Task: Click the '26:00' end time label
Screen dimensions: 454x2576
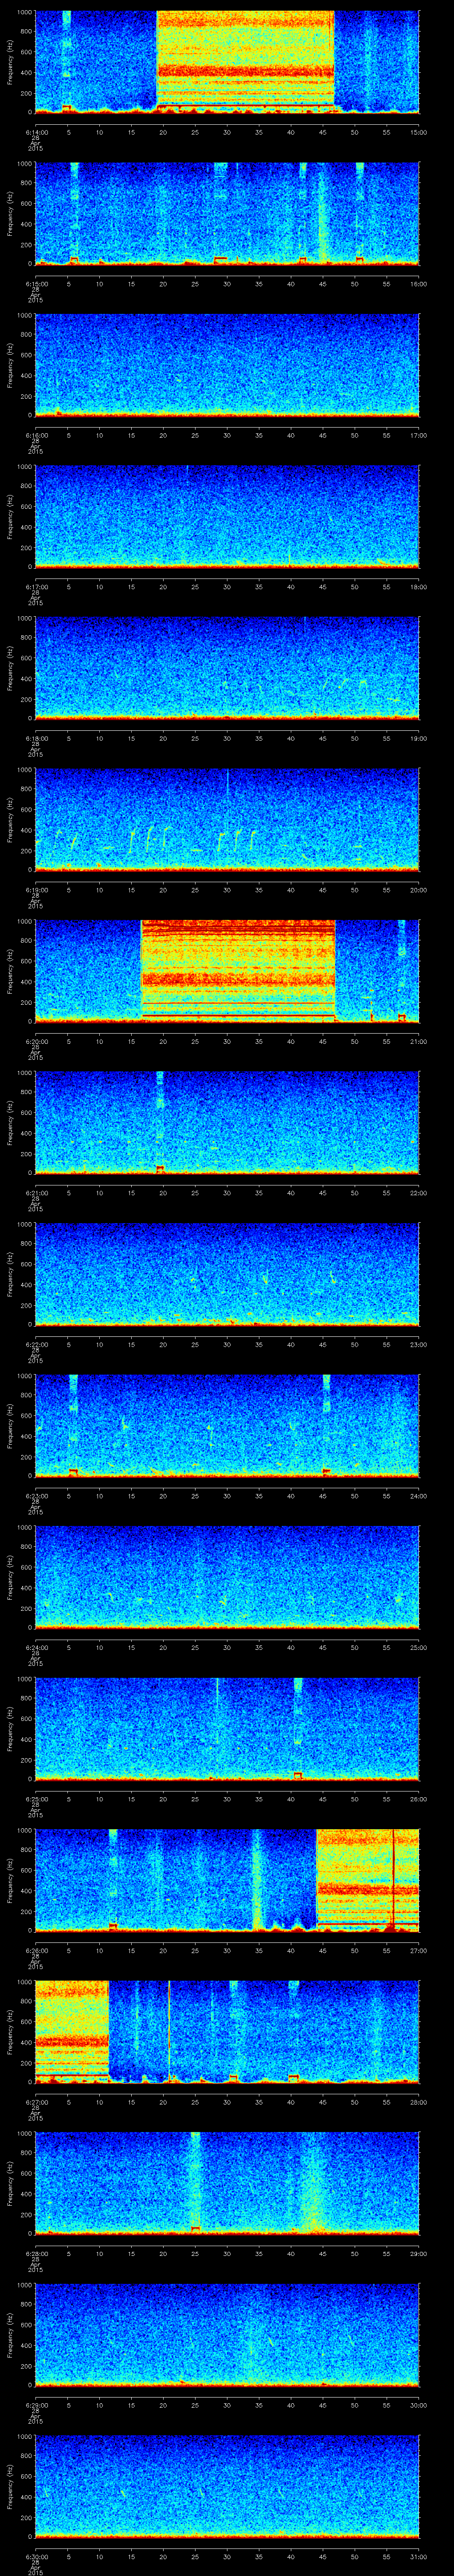Action: (x=419, y=1799)
